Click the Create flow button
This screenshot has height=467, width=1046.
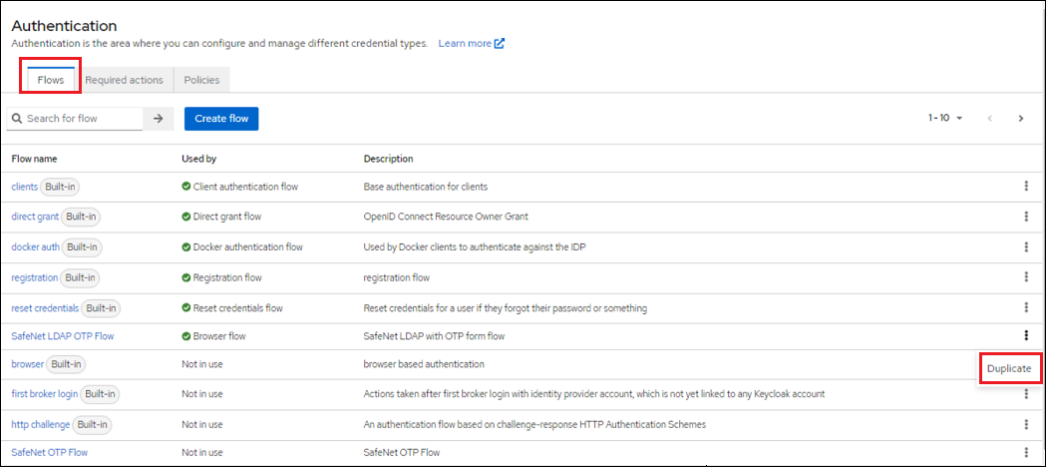221,119
